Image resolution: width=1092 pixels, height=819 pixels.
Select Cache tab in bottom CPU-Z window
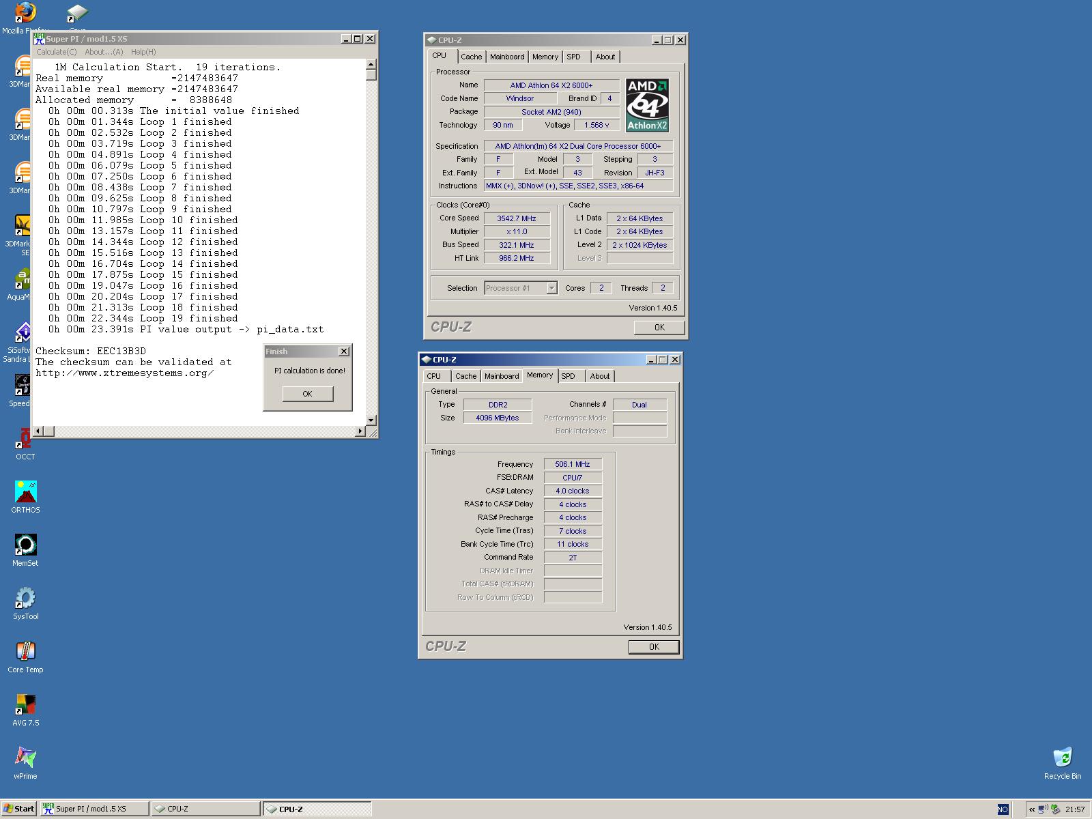(466, 376)
